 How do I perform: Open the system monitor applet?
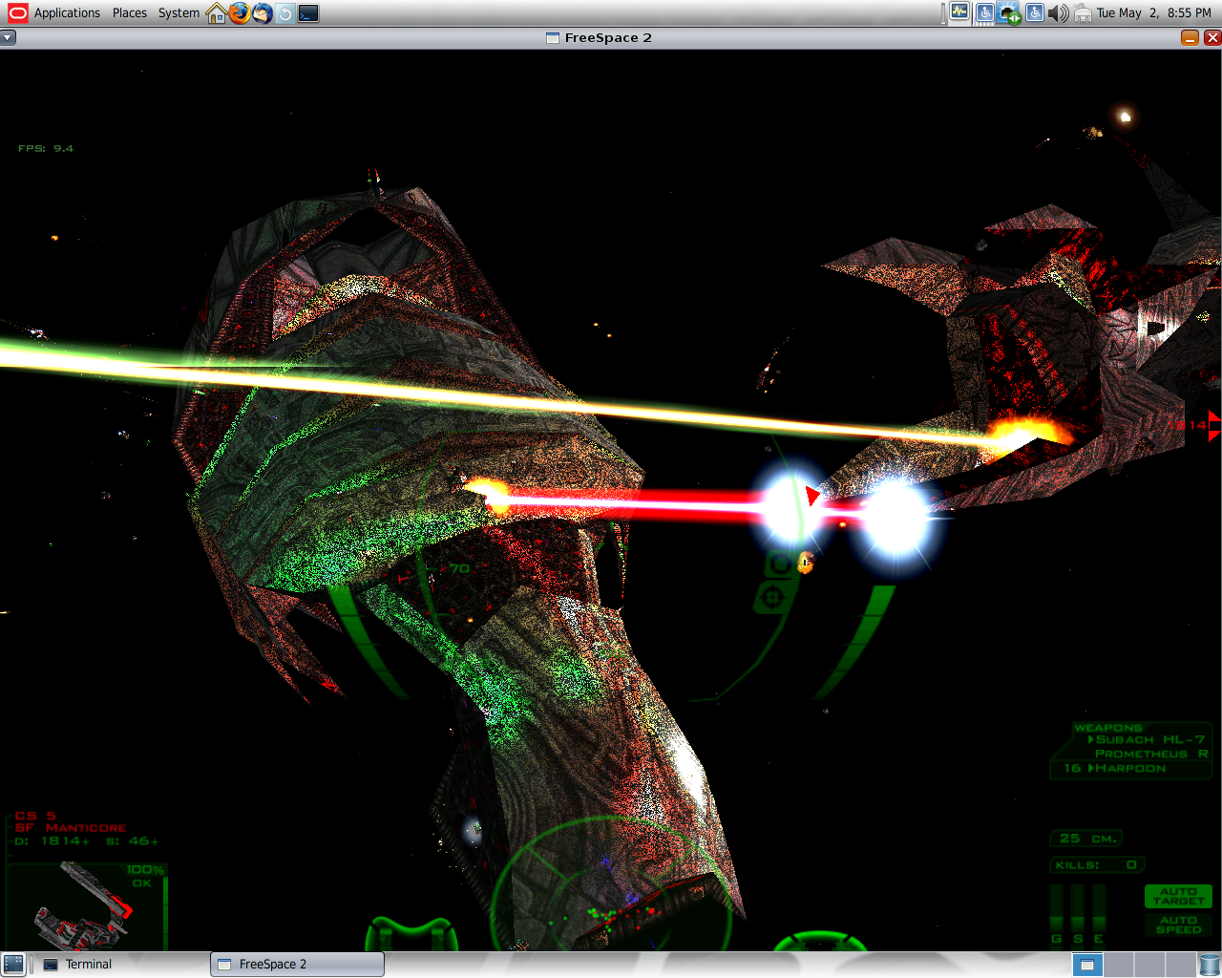click(x=959, y=12)
